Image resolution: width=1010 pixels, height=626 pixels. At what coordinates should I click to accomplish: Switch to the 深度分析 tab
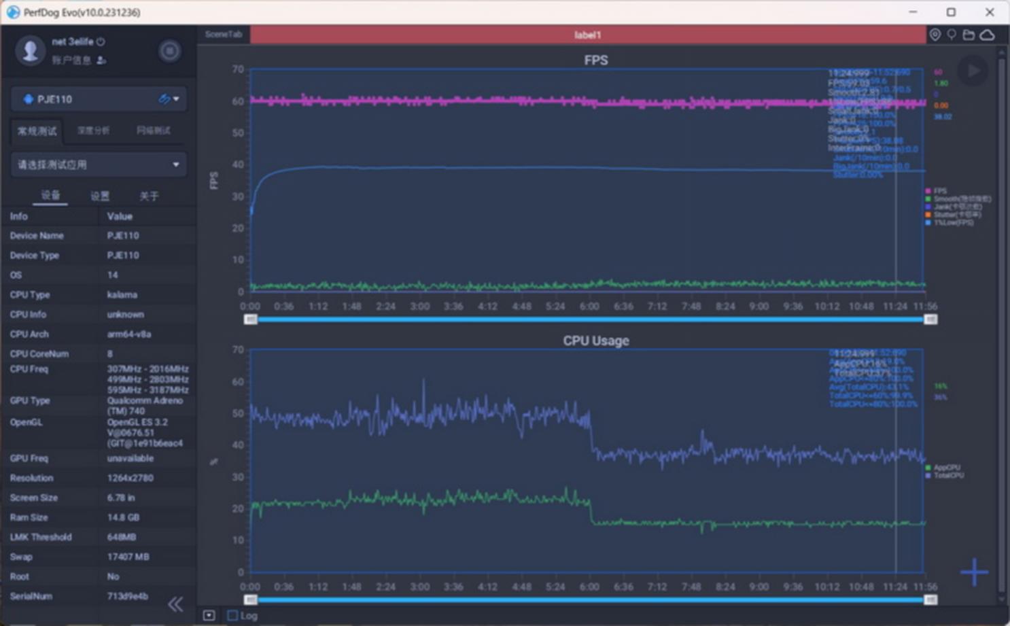coord(94,131)
